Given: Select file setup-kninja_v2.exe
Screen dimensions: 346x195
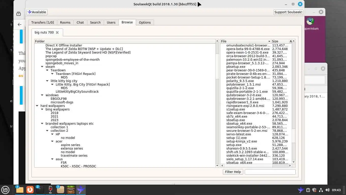Looking at the screenshot, I should coord(242,141).
